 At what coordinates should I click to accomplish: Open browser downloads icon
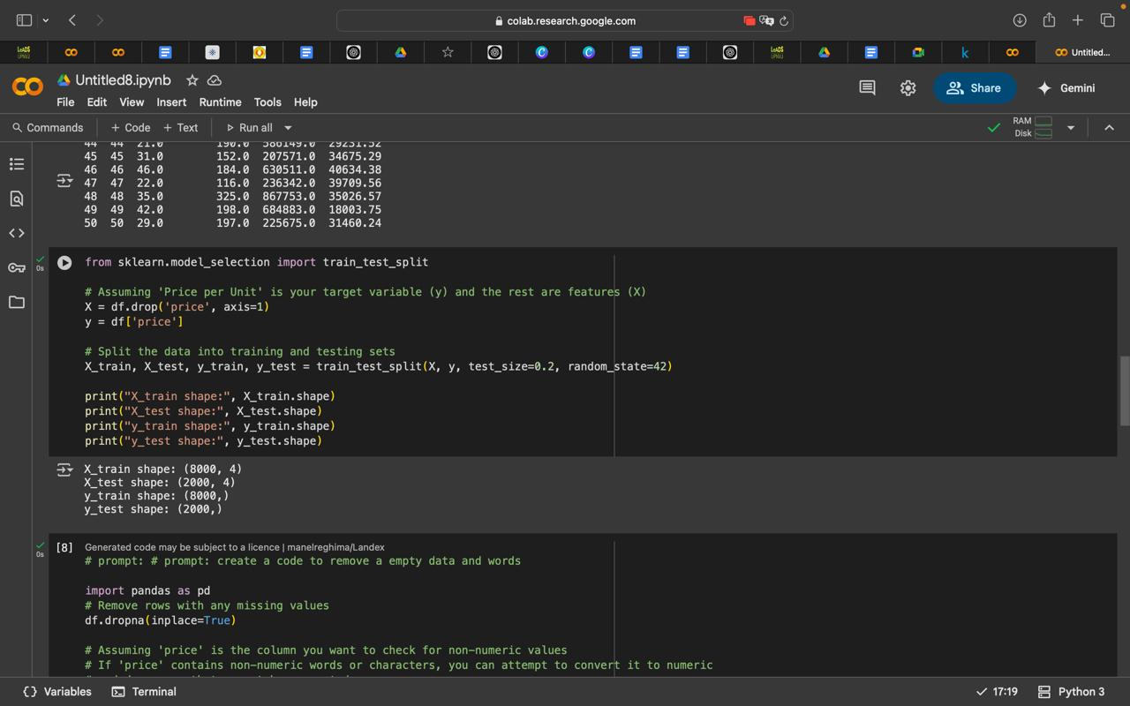pyautogui.click(x=1019, y=19)
